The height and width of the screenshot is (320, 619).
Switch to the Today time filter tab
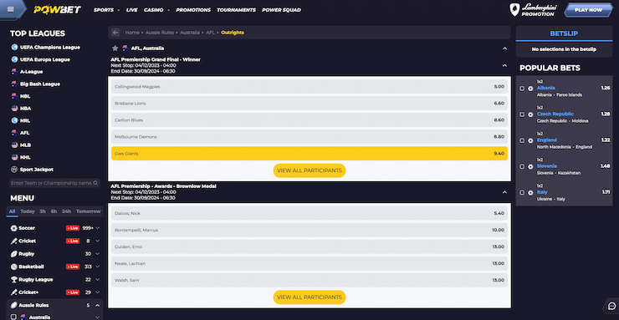point(28,211)
